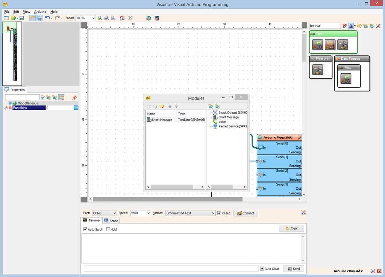
Task: Click the Delete icon in Modules toolbar
Action: 162,107
